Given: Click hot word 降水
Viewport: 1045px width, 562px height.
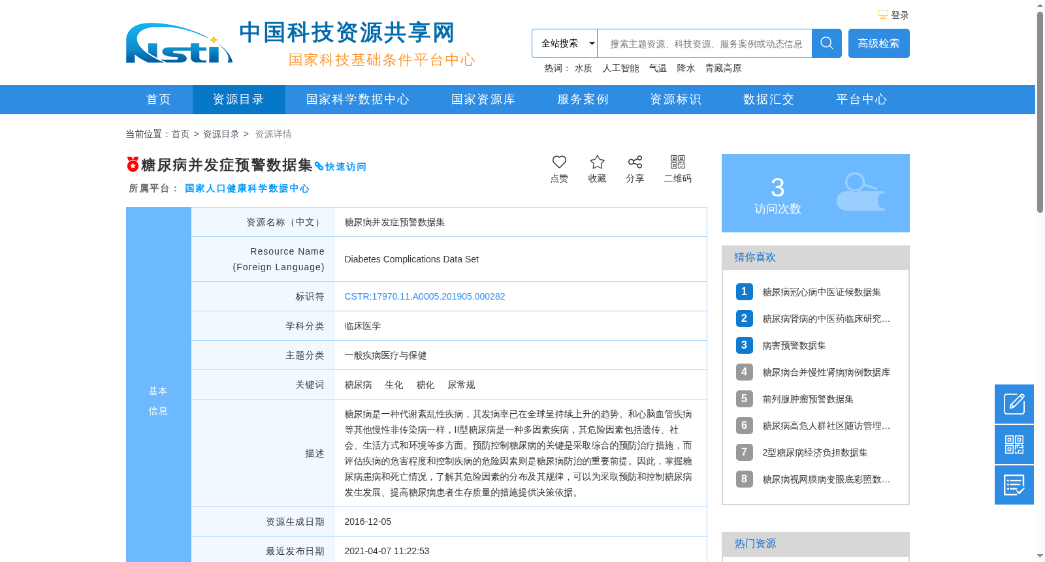Looking at the screenshot, I should coord(686,68).
